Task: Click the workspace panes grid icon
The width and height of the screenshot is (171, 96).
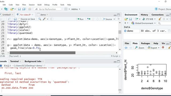Action: pyautogui.click(x=66, y=9)
